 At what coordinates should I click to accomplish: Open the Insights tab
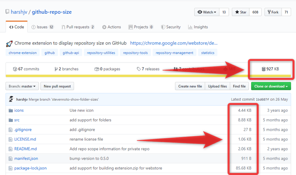click(x=198, y=27)
